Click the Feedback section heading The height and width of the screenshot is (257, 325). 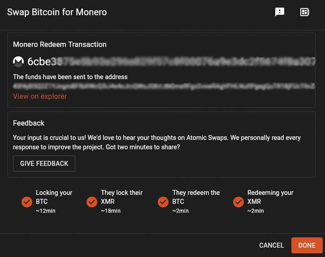pyautogui.click(x=29, y=123)
